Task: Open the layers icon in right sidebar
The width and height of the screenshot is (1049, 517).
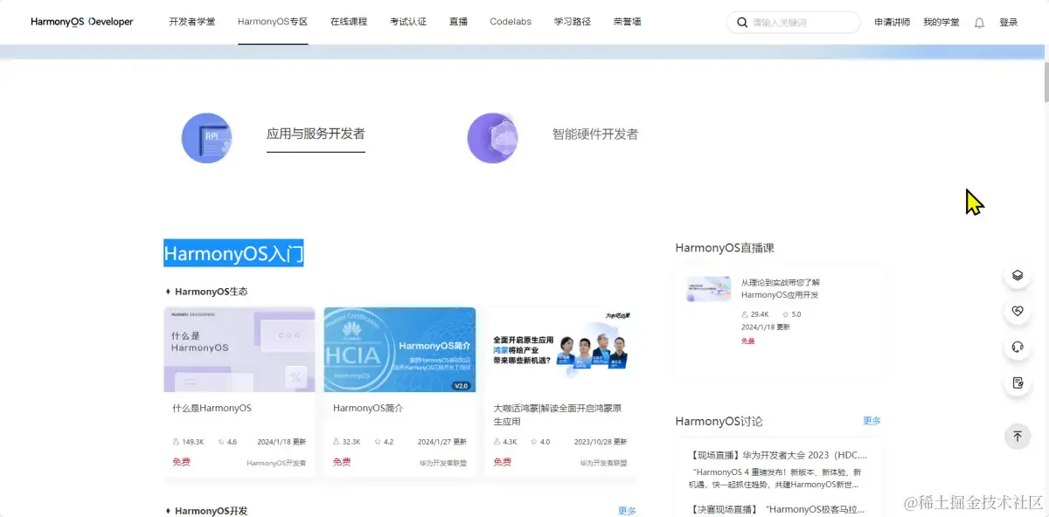Action: 1018,275
